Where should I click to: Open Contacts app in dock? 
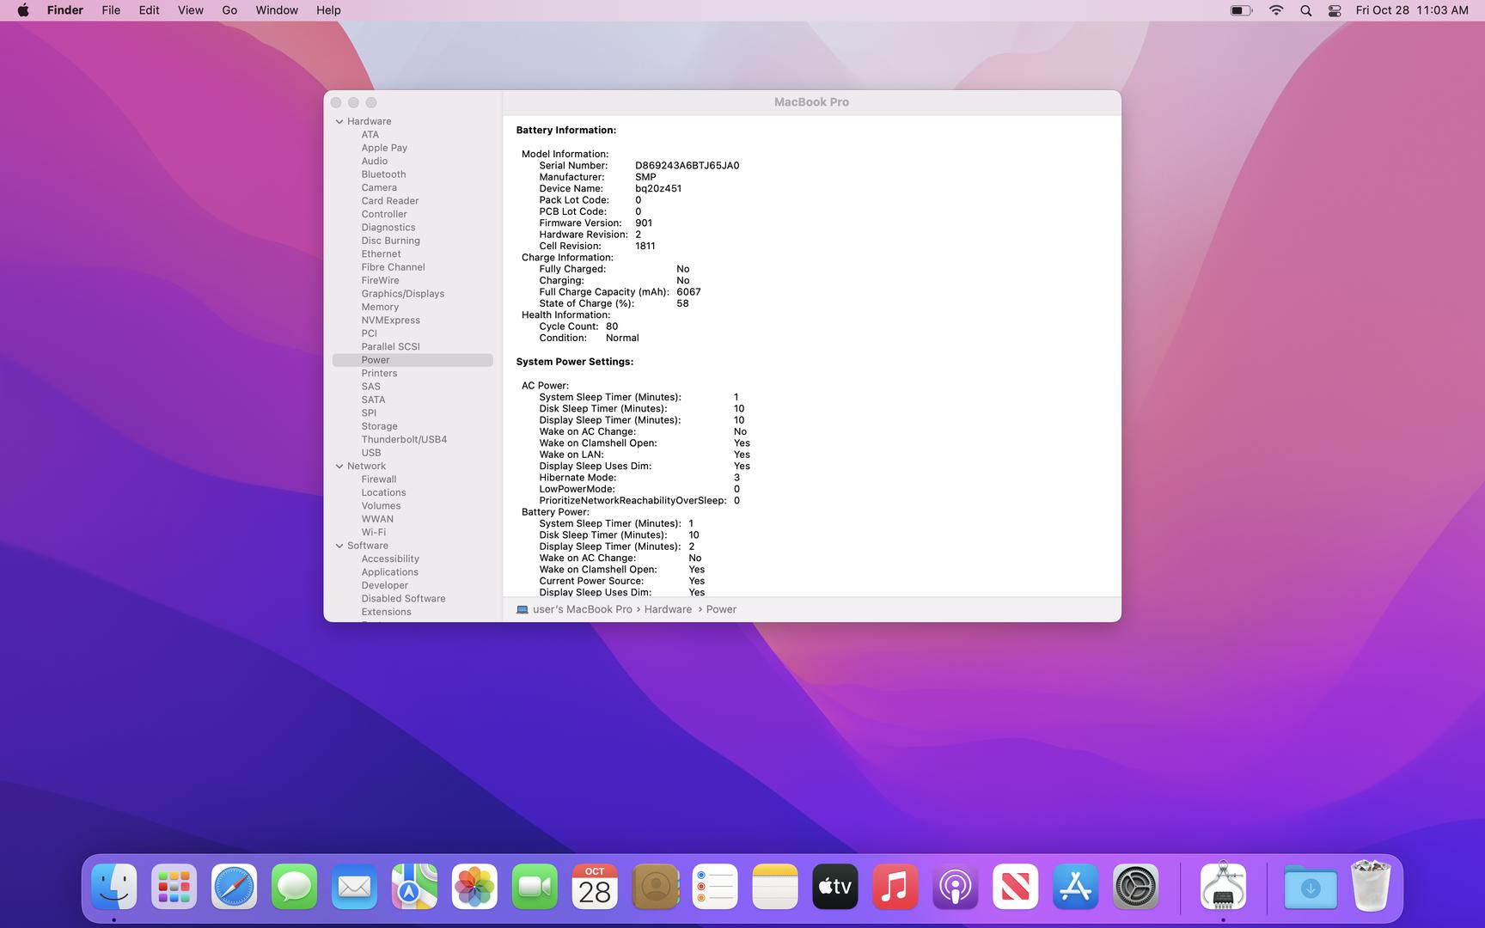tap(655, 887)
